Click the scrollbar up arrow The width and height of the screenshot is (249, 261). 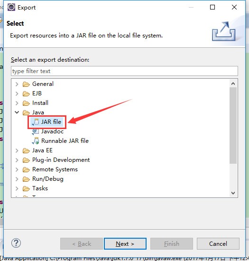(233, 84)
